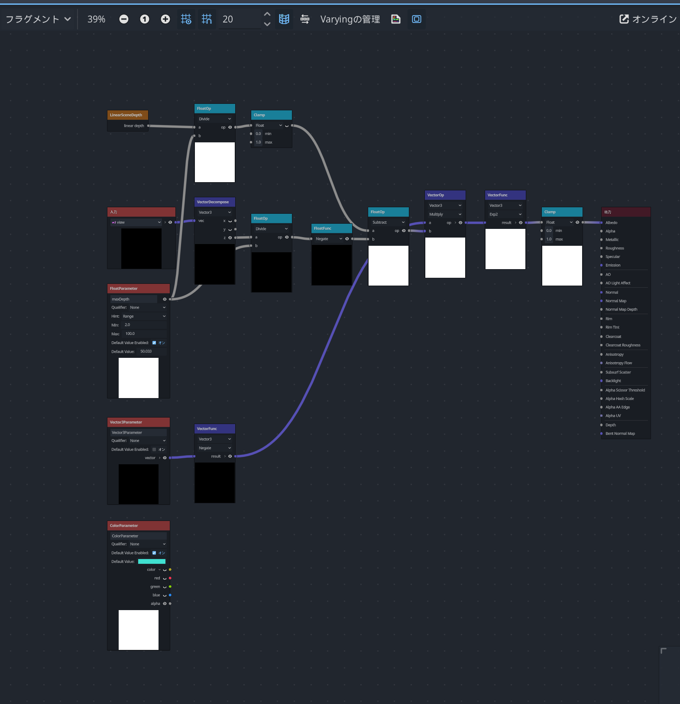This screenshot has width=680, height=704.
Task: Click the arrange nodes icon
Action: (x=305, y=19)
